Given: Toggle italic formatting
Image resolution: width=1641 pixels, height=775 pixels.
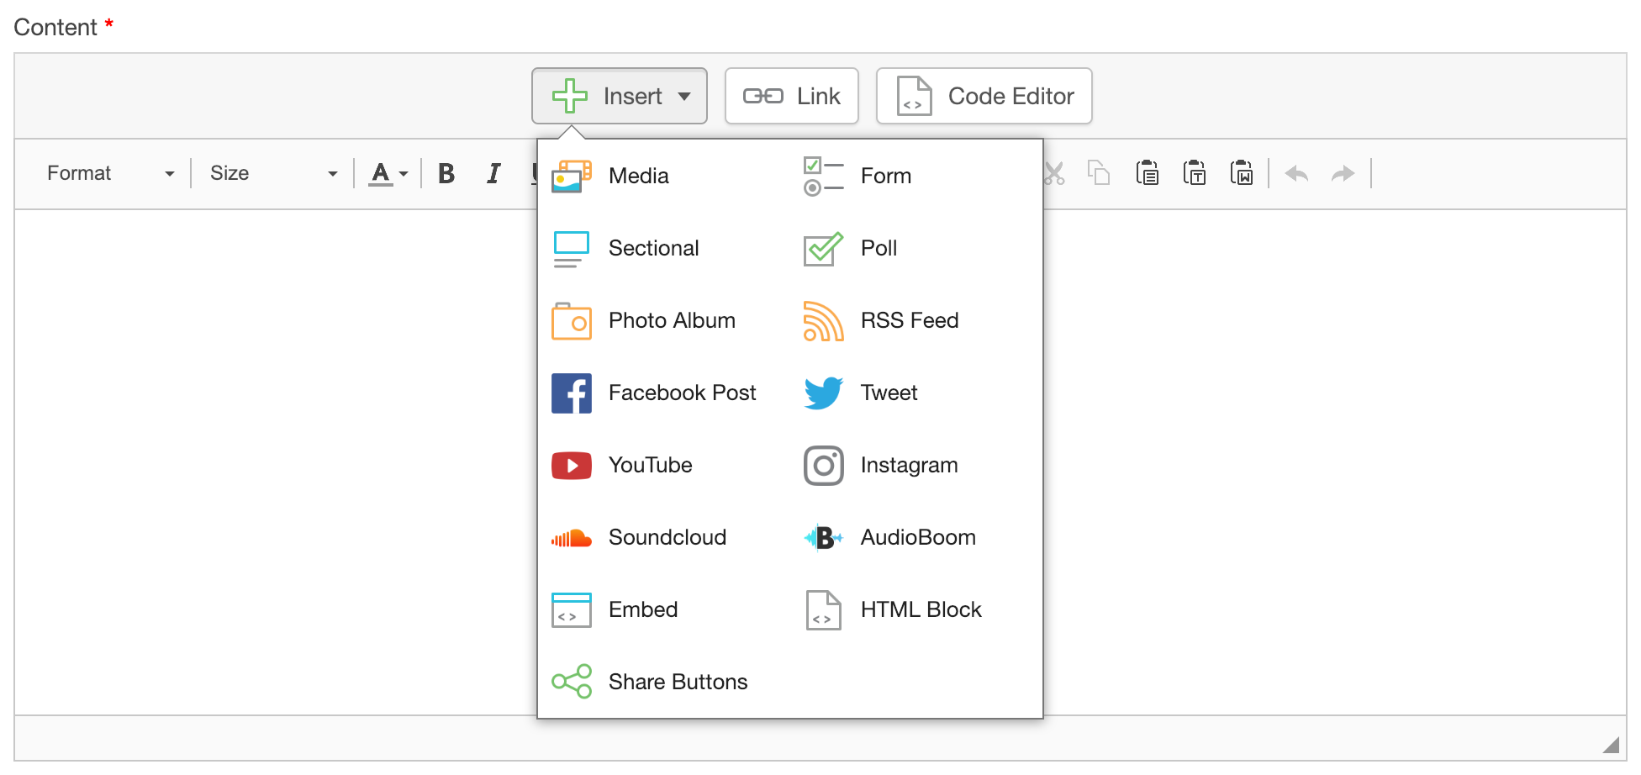Looking at the screenshot, I should pos(493,173).
